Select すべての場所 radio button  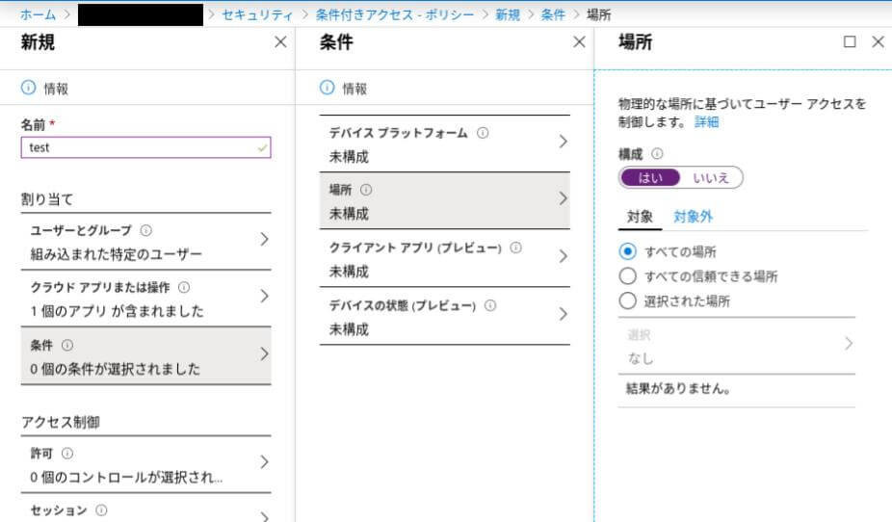coord(627,251)
